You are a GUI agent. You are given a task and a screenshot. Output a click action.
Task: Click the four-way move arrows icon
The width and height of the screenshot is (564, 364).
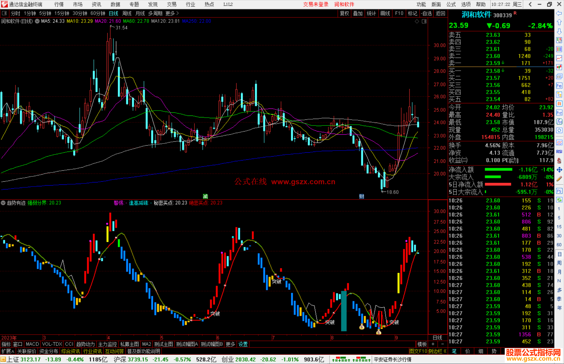[x=559, y=170]
